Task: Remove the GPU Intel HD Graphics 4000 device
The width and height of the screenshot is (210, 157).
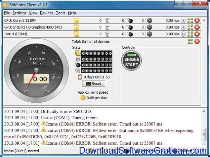Action: pyautogui.click(x=197, y=27)
